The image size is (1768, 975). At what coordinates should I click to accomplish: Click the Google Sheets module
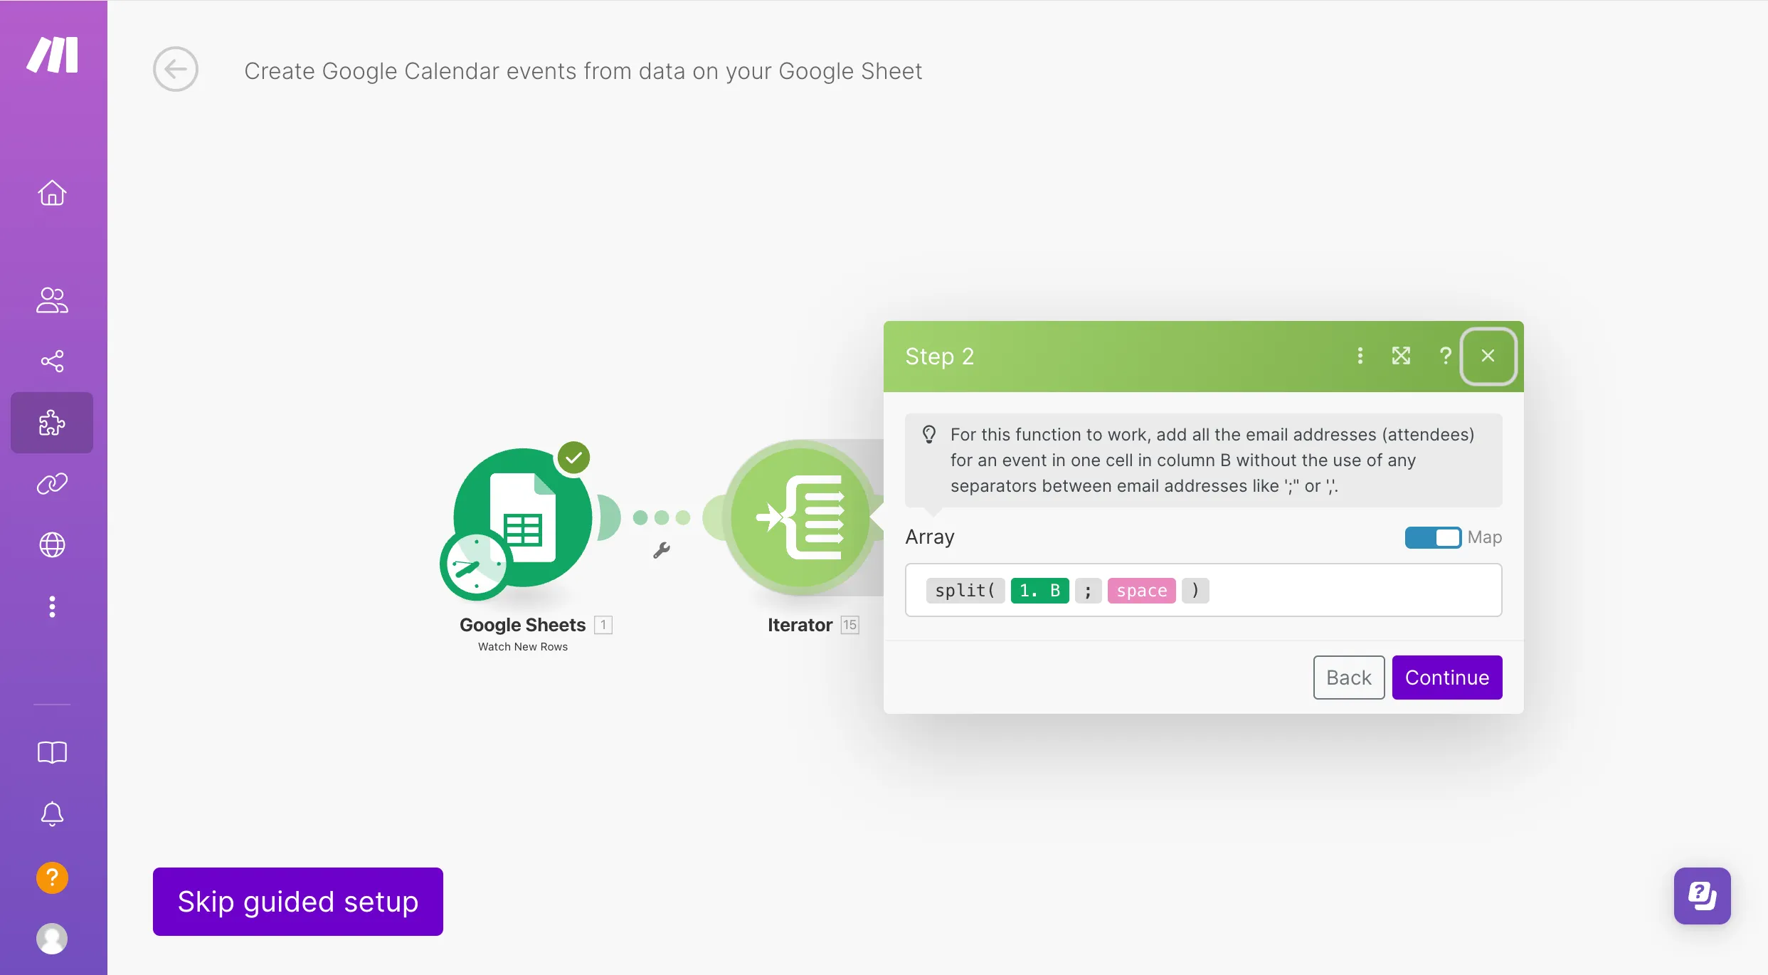click(x=523, y=517)
